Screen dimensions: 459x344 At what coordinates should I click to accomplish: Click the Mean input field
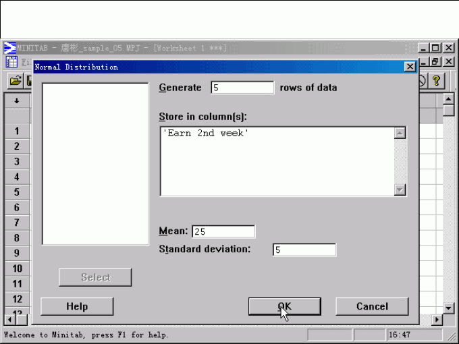pyautogui.click(x=223, y=231)
